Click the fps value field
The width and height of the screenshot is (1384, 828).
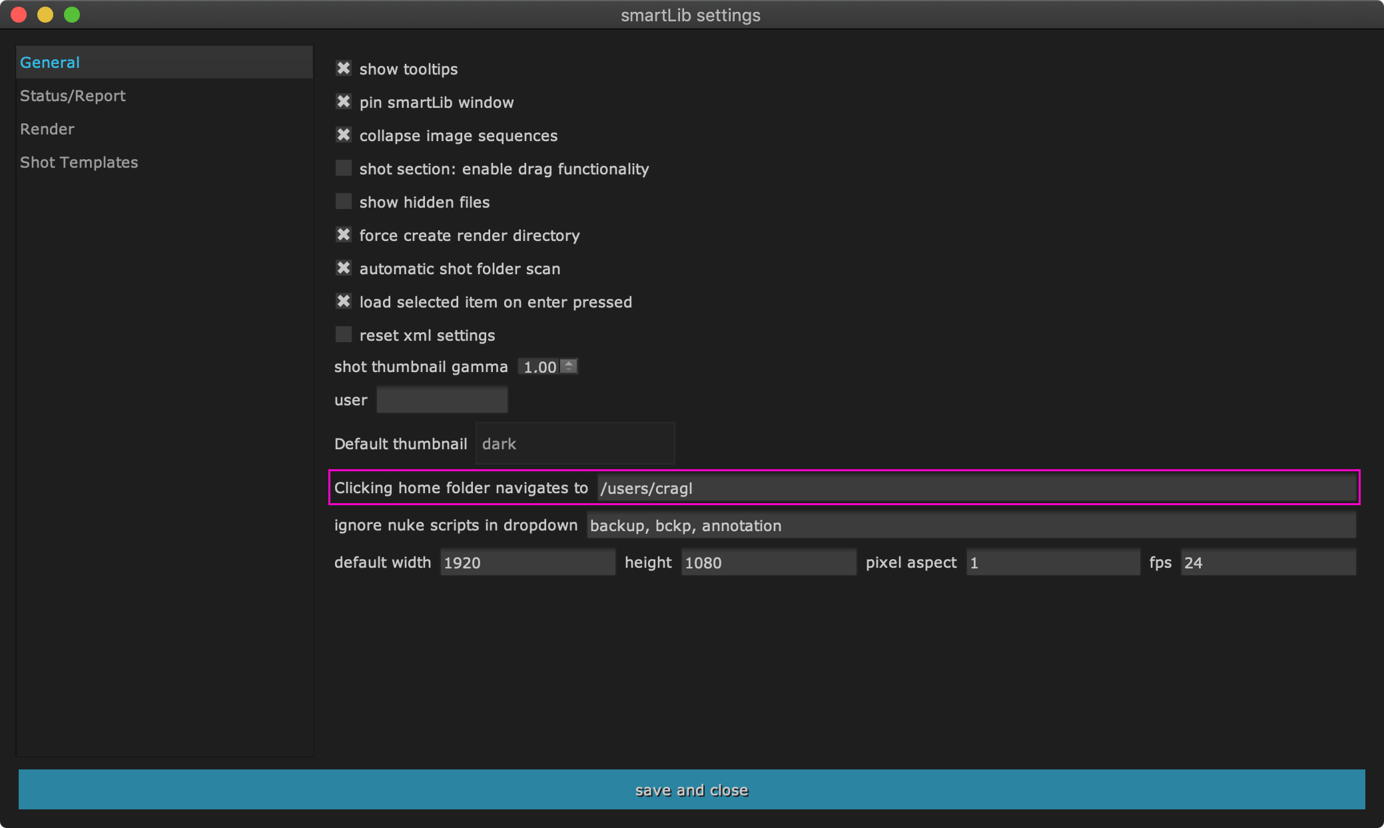[1267, 562]
